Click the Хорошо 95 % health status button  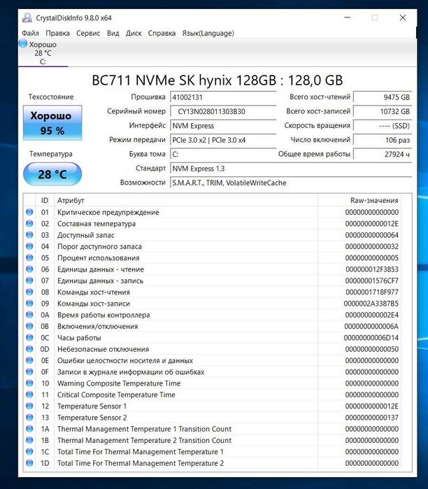(x=52, y=123)
